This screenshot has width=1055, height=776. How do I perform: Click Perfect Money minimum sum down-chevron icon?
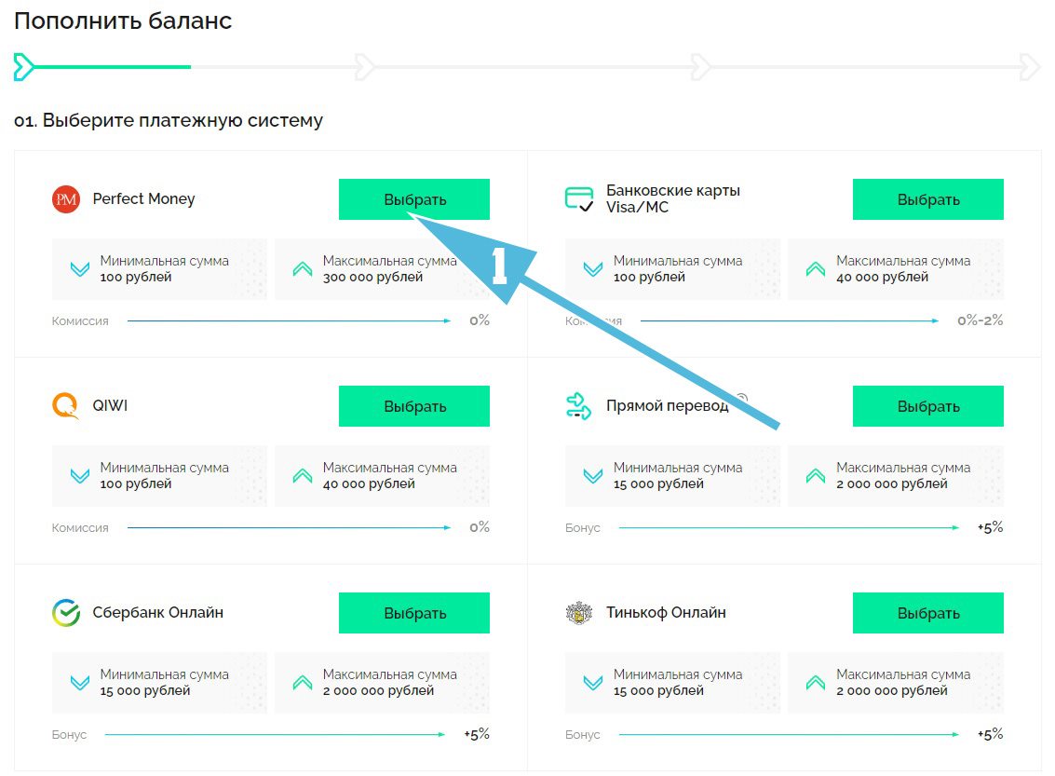[x=80, y=269]
